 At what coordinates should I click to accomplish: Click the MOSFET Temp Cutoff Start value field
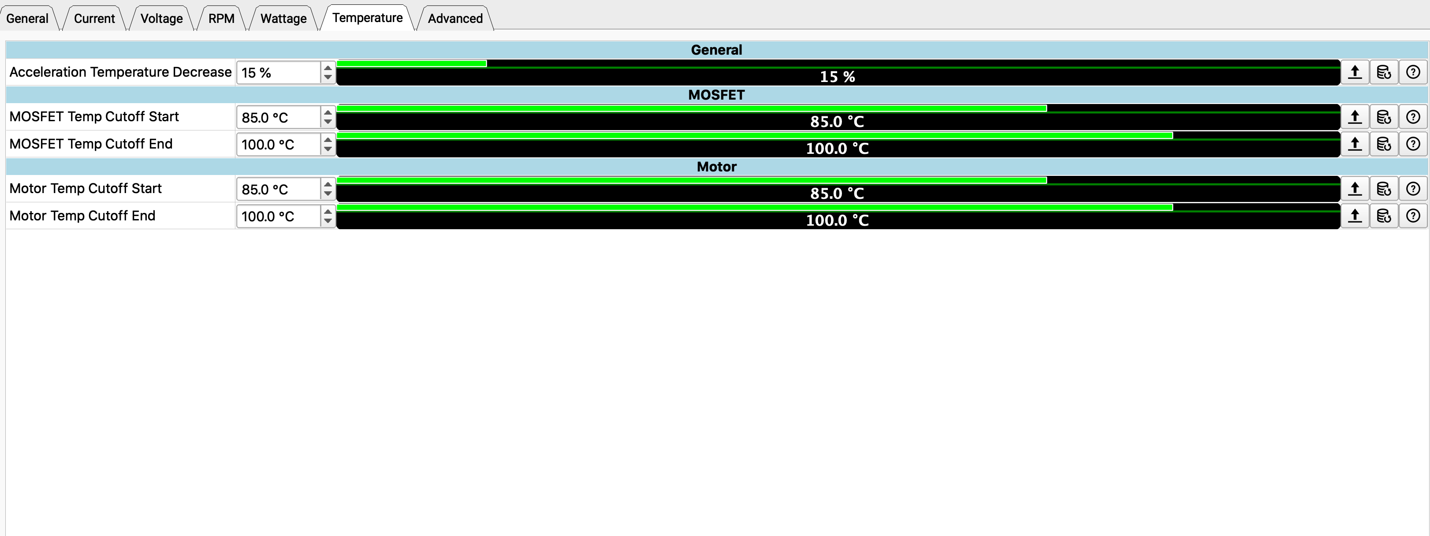pos(279,118)
